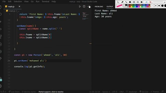Click Ln 24, Col 24 in status bar
Viewport: 166px width, 93px height.
click(95, 92)
